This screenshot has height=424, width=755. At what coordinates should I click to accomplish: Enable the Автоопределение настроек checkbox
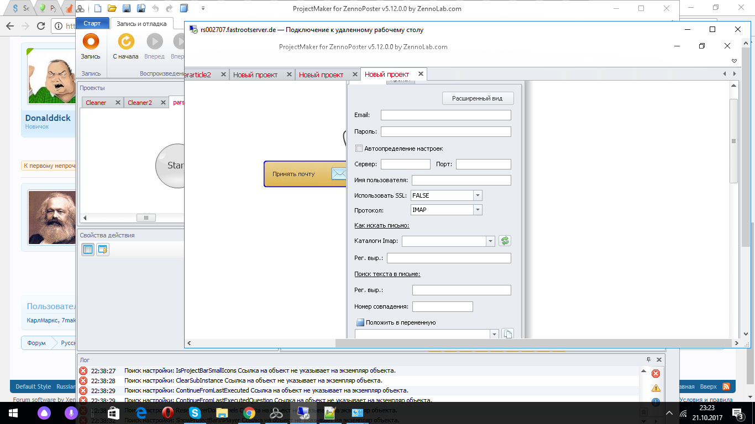click(359, 149)
